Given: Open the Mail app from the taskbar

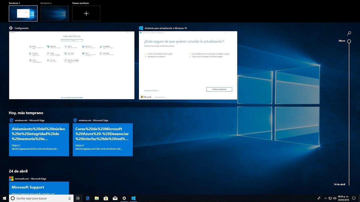Looking at the screenshot, I should (x=115, y=198).
